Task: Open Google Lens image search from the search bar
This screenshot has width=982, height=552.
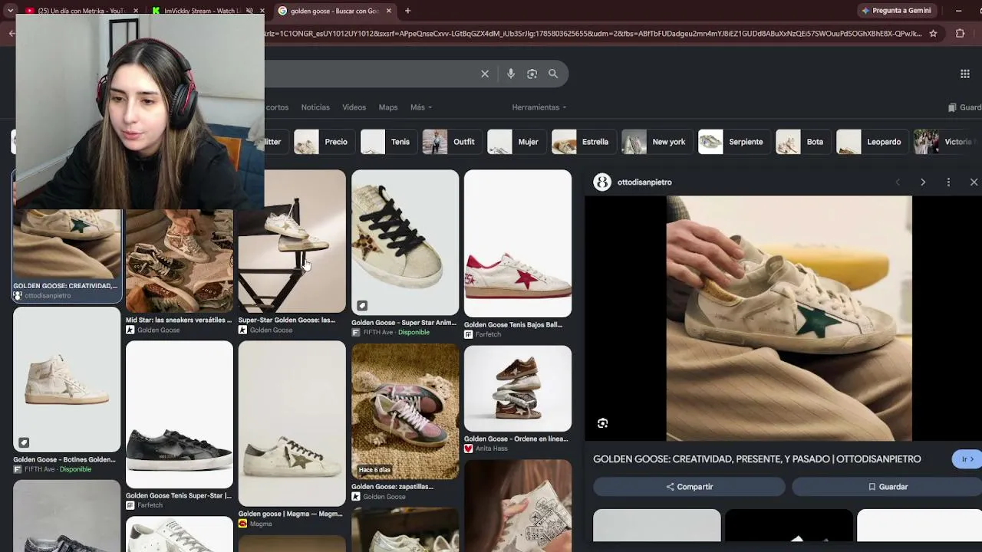Action: (x=532, y=74)
